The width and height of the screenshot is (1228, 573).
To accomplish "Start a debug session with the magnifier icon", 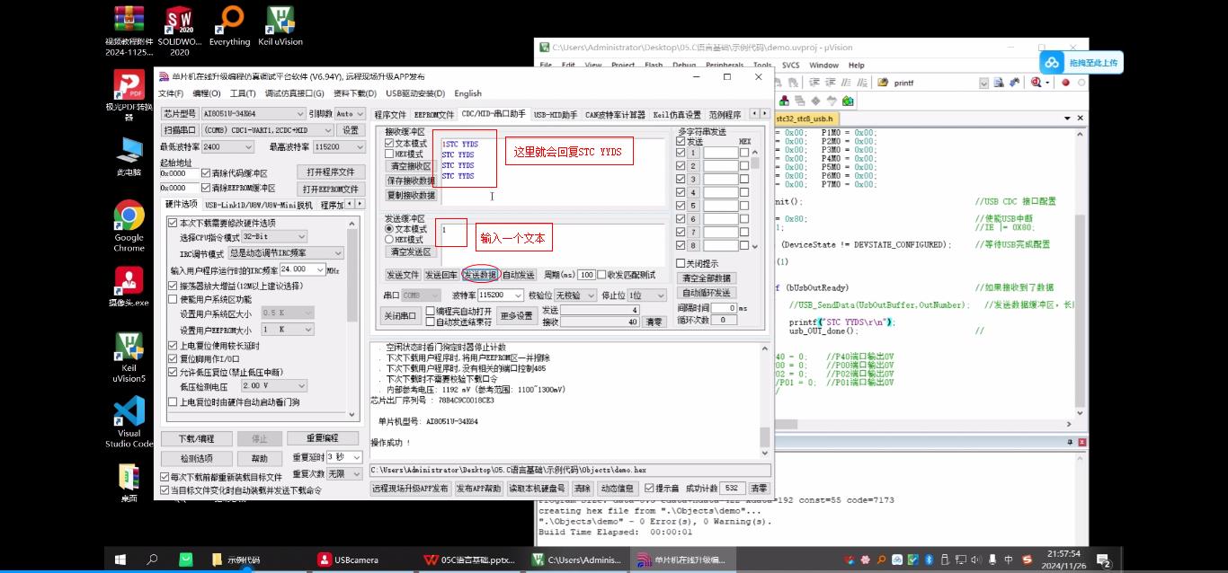I will pyautogui.click(x=1036, y=83).
